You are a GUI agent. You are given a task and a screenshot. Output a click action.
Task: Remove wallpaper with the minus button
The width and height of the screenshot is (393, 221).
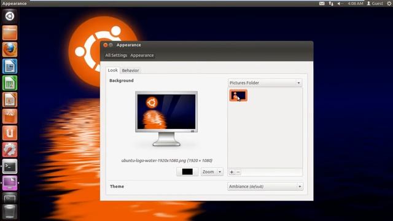coord(238,172)
